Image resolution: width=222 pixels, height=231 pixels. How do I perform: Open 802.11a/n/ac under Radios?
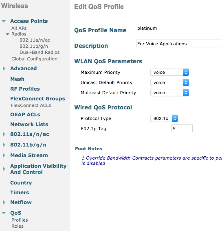click(x=35, y=40)
